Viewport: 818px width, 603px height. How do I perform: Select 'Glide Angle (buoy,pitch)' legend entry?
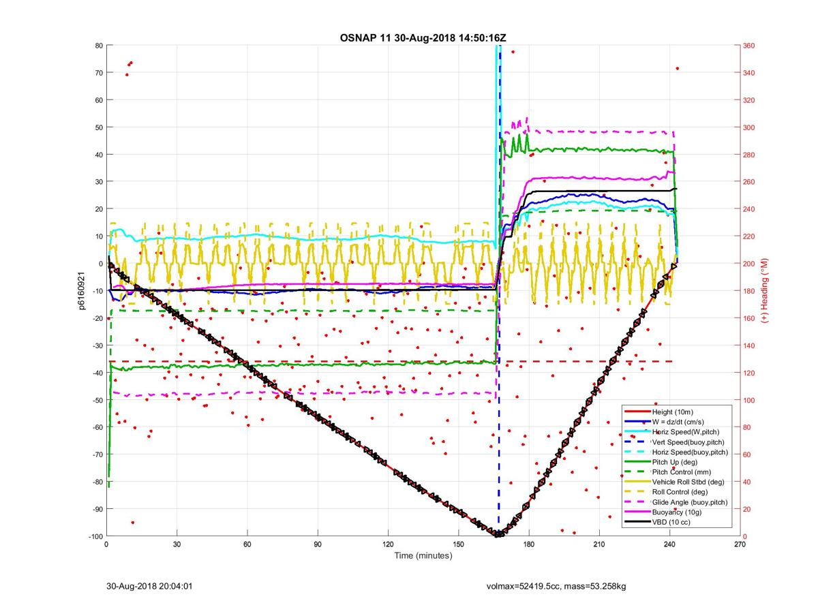[x=690, y=502]
